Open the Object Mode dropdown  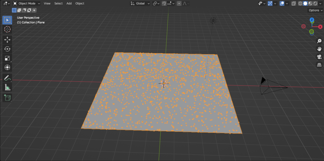coord(27,3)
